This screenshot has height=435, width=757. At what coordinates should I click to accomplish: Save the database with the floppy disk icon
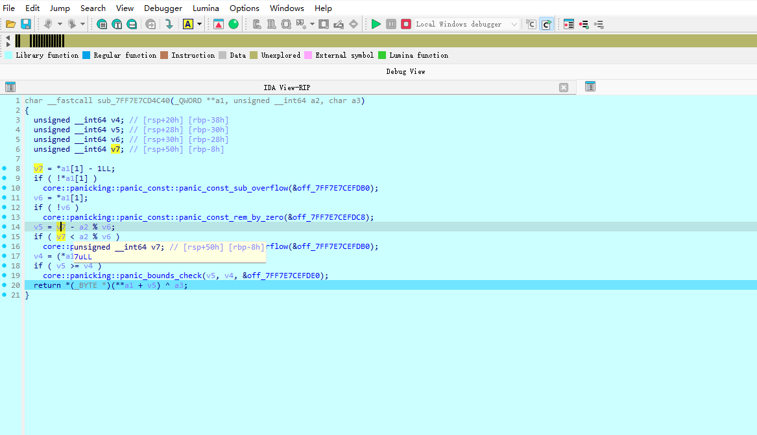pyautogui.click(x=26, y=24)
